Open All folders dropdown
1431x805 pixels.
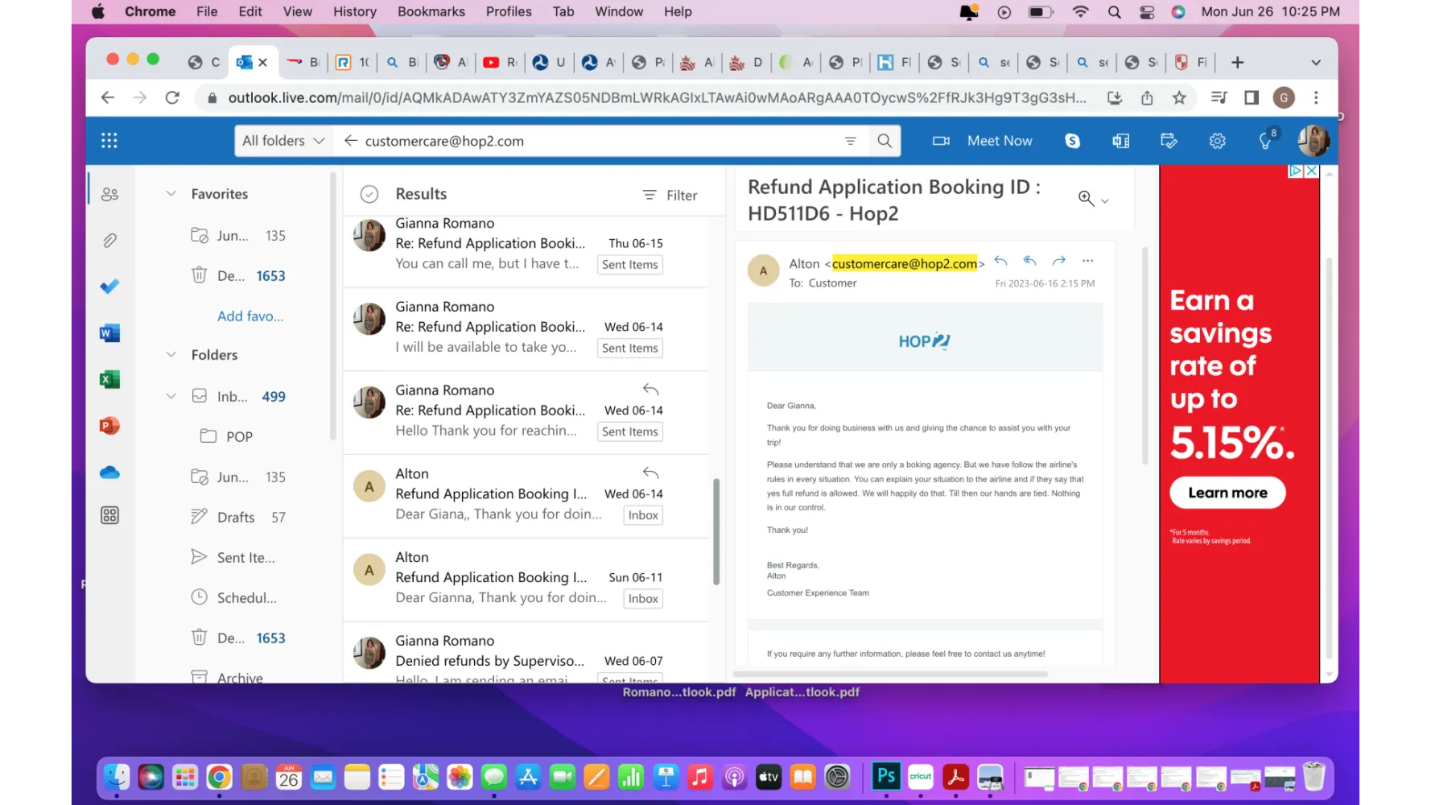[283, 141]
